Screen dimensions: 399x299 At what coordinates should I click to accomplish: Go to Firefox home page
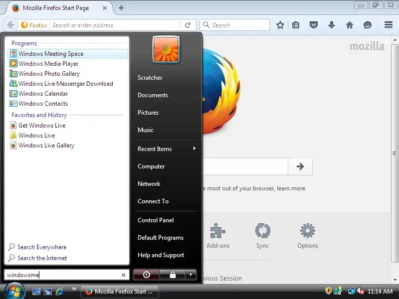pyautogui.click(x=350, y=25)
